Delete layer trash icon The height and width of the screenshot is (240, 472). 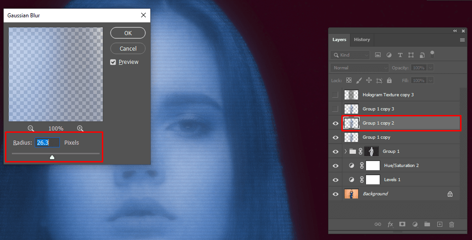451,224
